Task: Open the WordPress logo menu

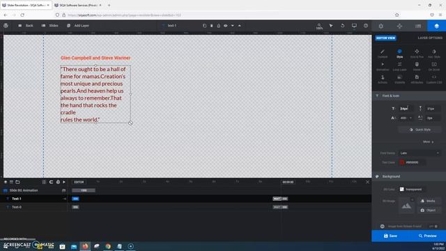Action: click(x=6, y=26)
